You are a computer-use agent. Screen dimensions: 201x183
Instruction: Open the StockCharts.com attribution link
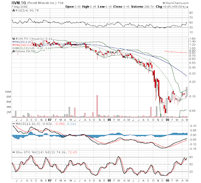(x=175, y=3)
